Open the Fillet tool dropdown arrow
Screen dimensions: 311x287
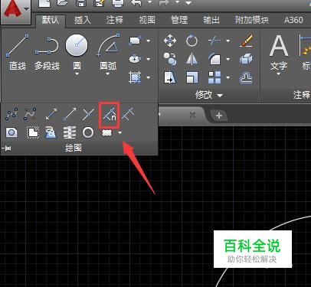click(228, 59)
